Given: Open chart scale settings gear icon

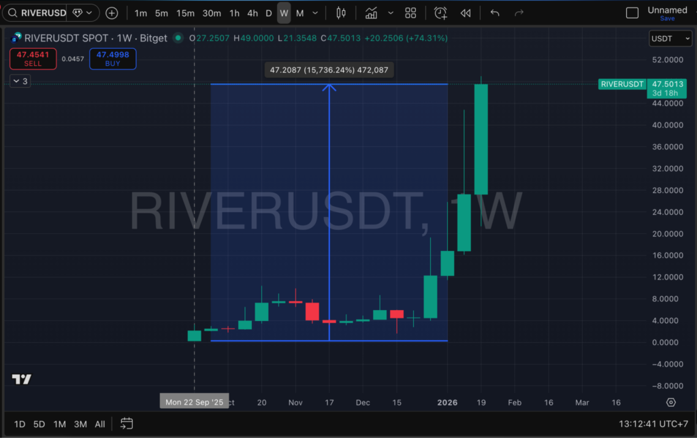Looking at the screenshot, I should [670, 403].
